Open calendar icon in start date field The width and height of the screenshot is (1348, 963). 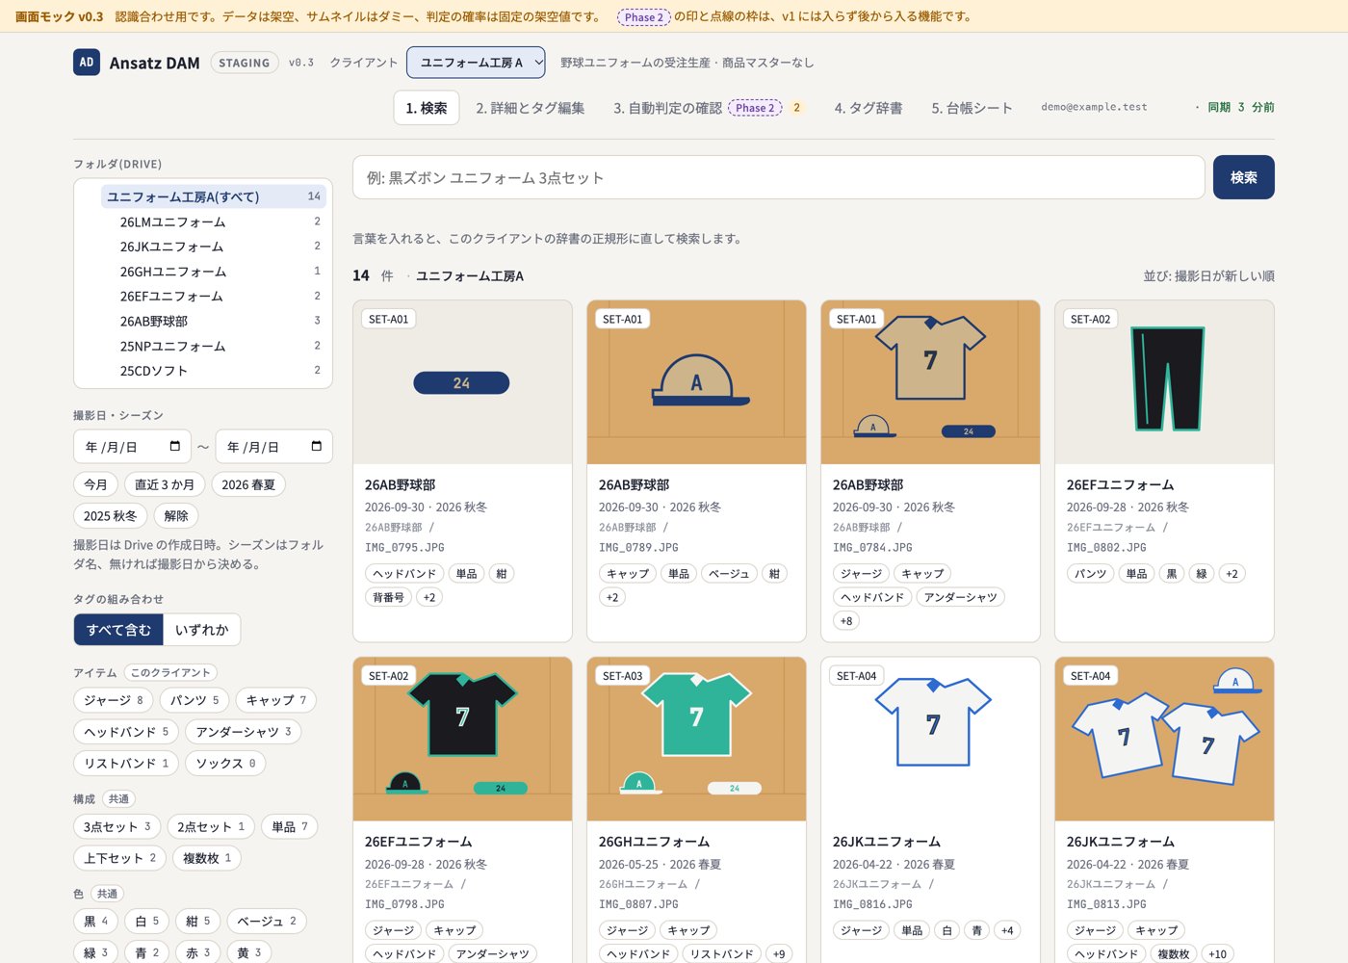(174, 447)
